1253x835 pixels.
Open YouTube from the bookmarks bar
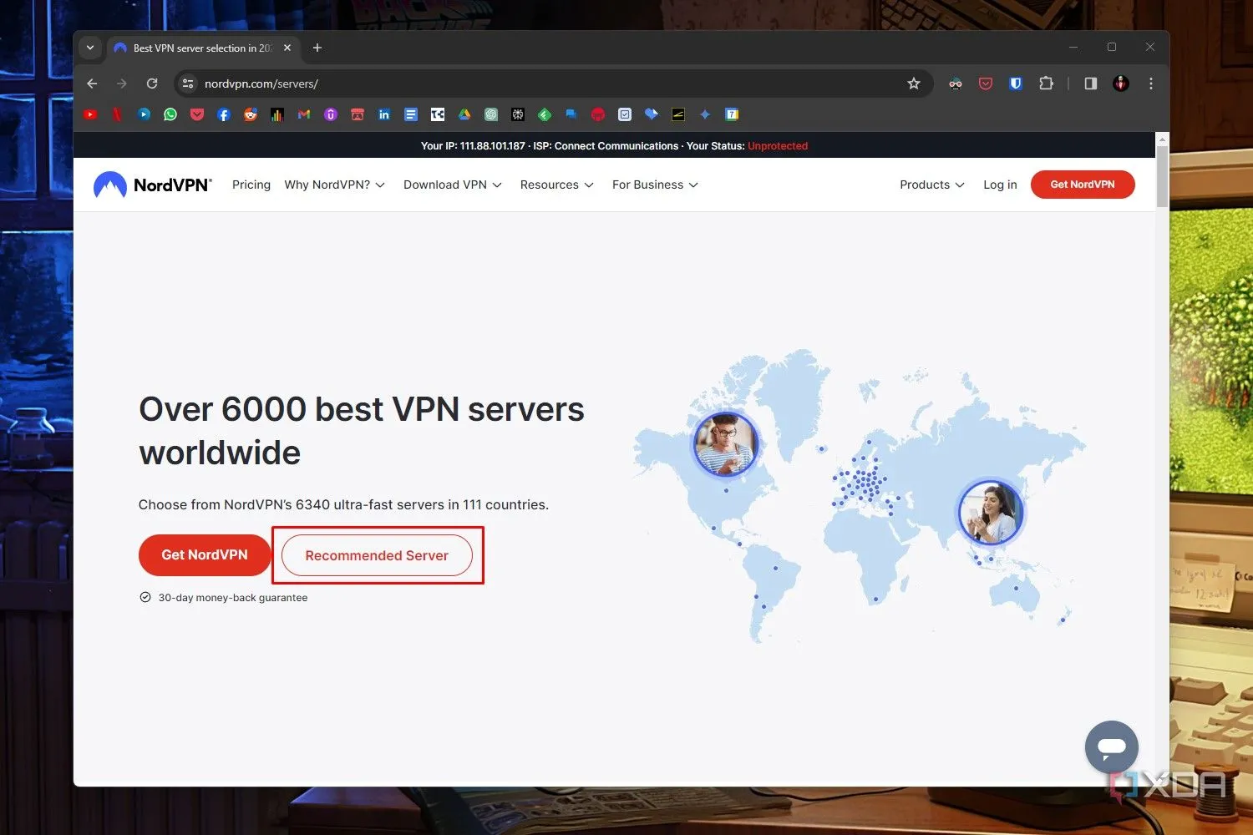(90, 114)
